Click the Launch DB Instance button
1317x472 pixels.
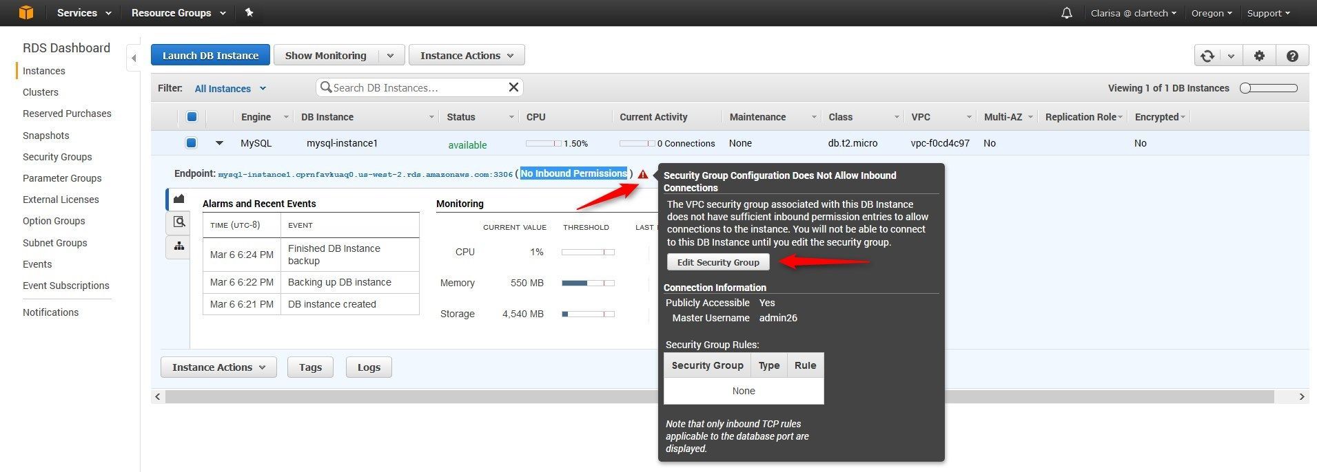(x=210, y=56)
